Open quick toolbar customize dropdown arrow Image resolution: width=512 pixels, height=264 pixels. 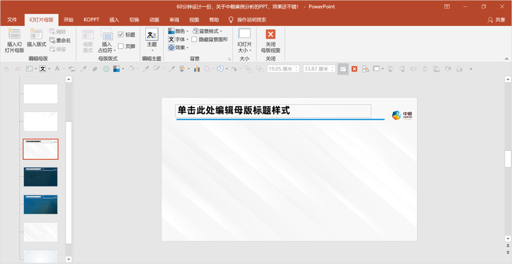pos(471,69)
